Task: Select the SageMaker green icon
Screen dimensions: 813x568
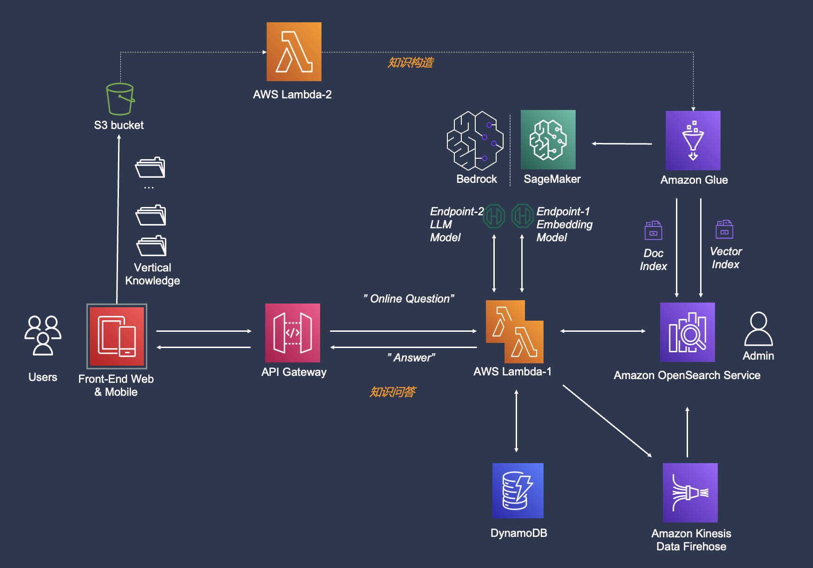Action: pos(548,140)
